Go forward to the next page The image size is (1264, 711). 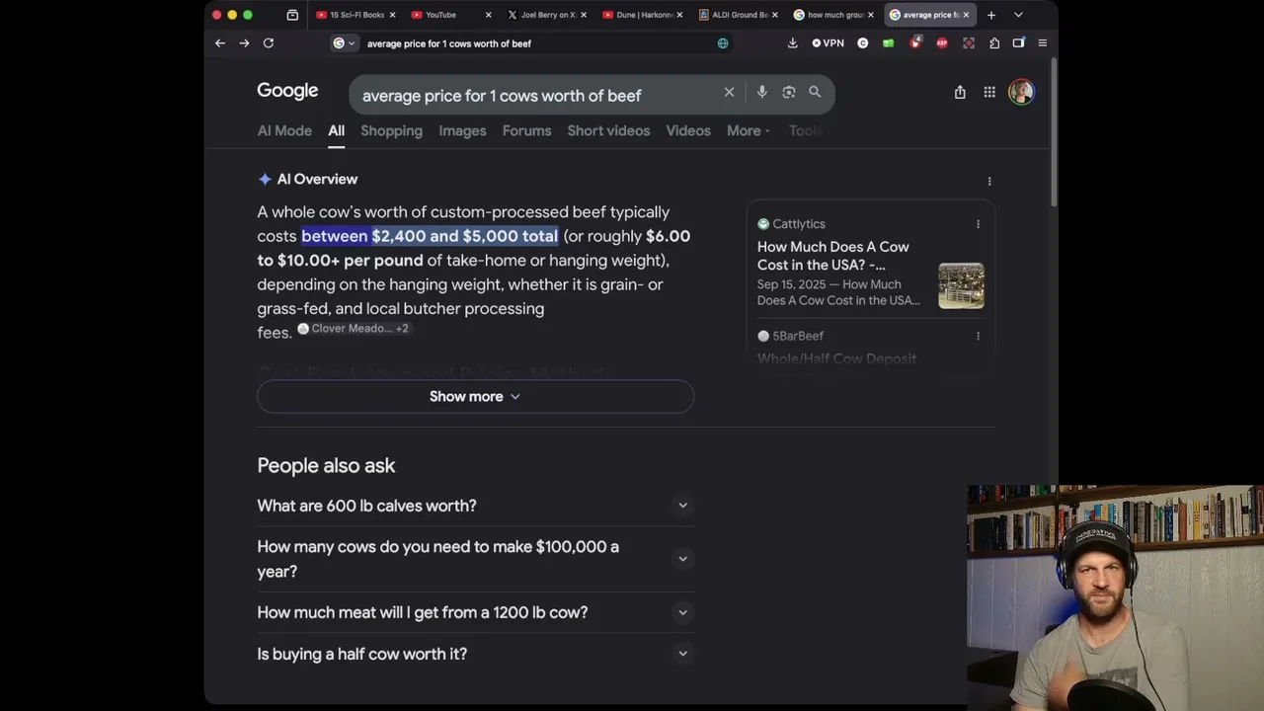[244, 43]
